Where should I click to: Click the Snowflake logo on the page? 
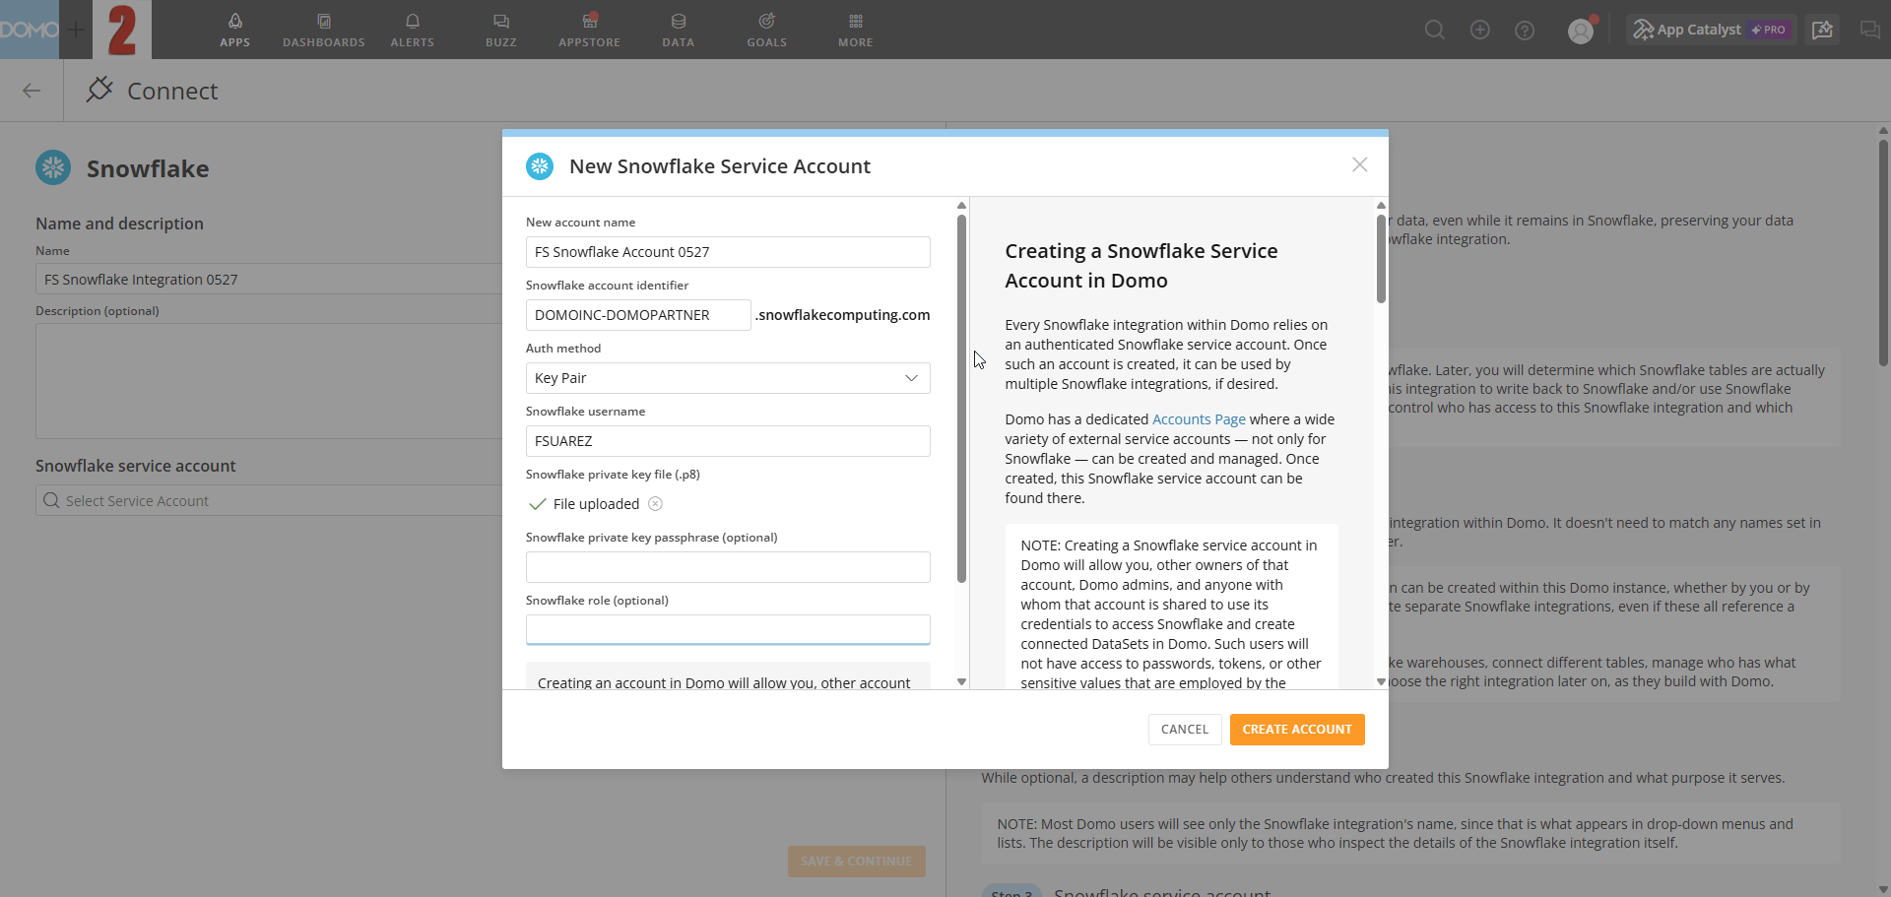point(53,167)
